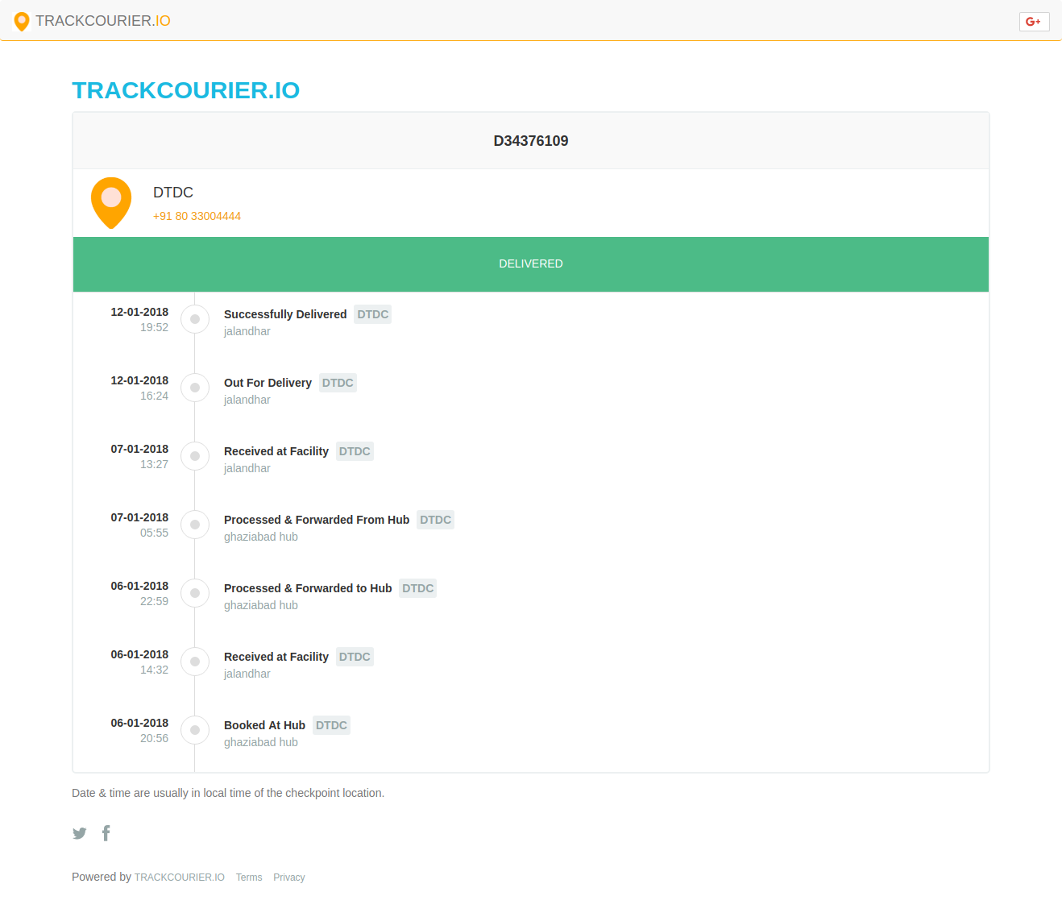Click the DTDC tag beside Successfully Delivered
The width and height of the screenshot is (1062, 917).
pyautogui.click(x=372, y=314)
